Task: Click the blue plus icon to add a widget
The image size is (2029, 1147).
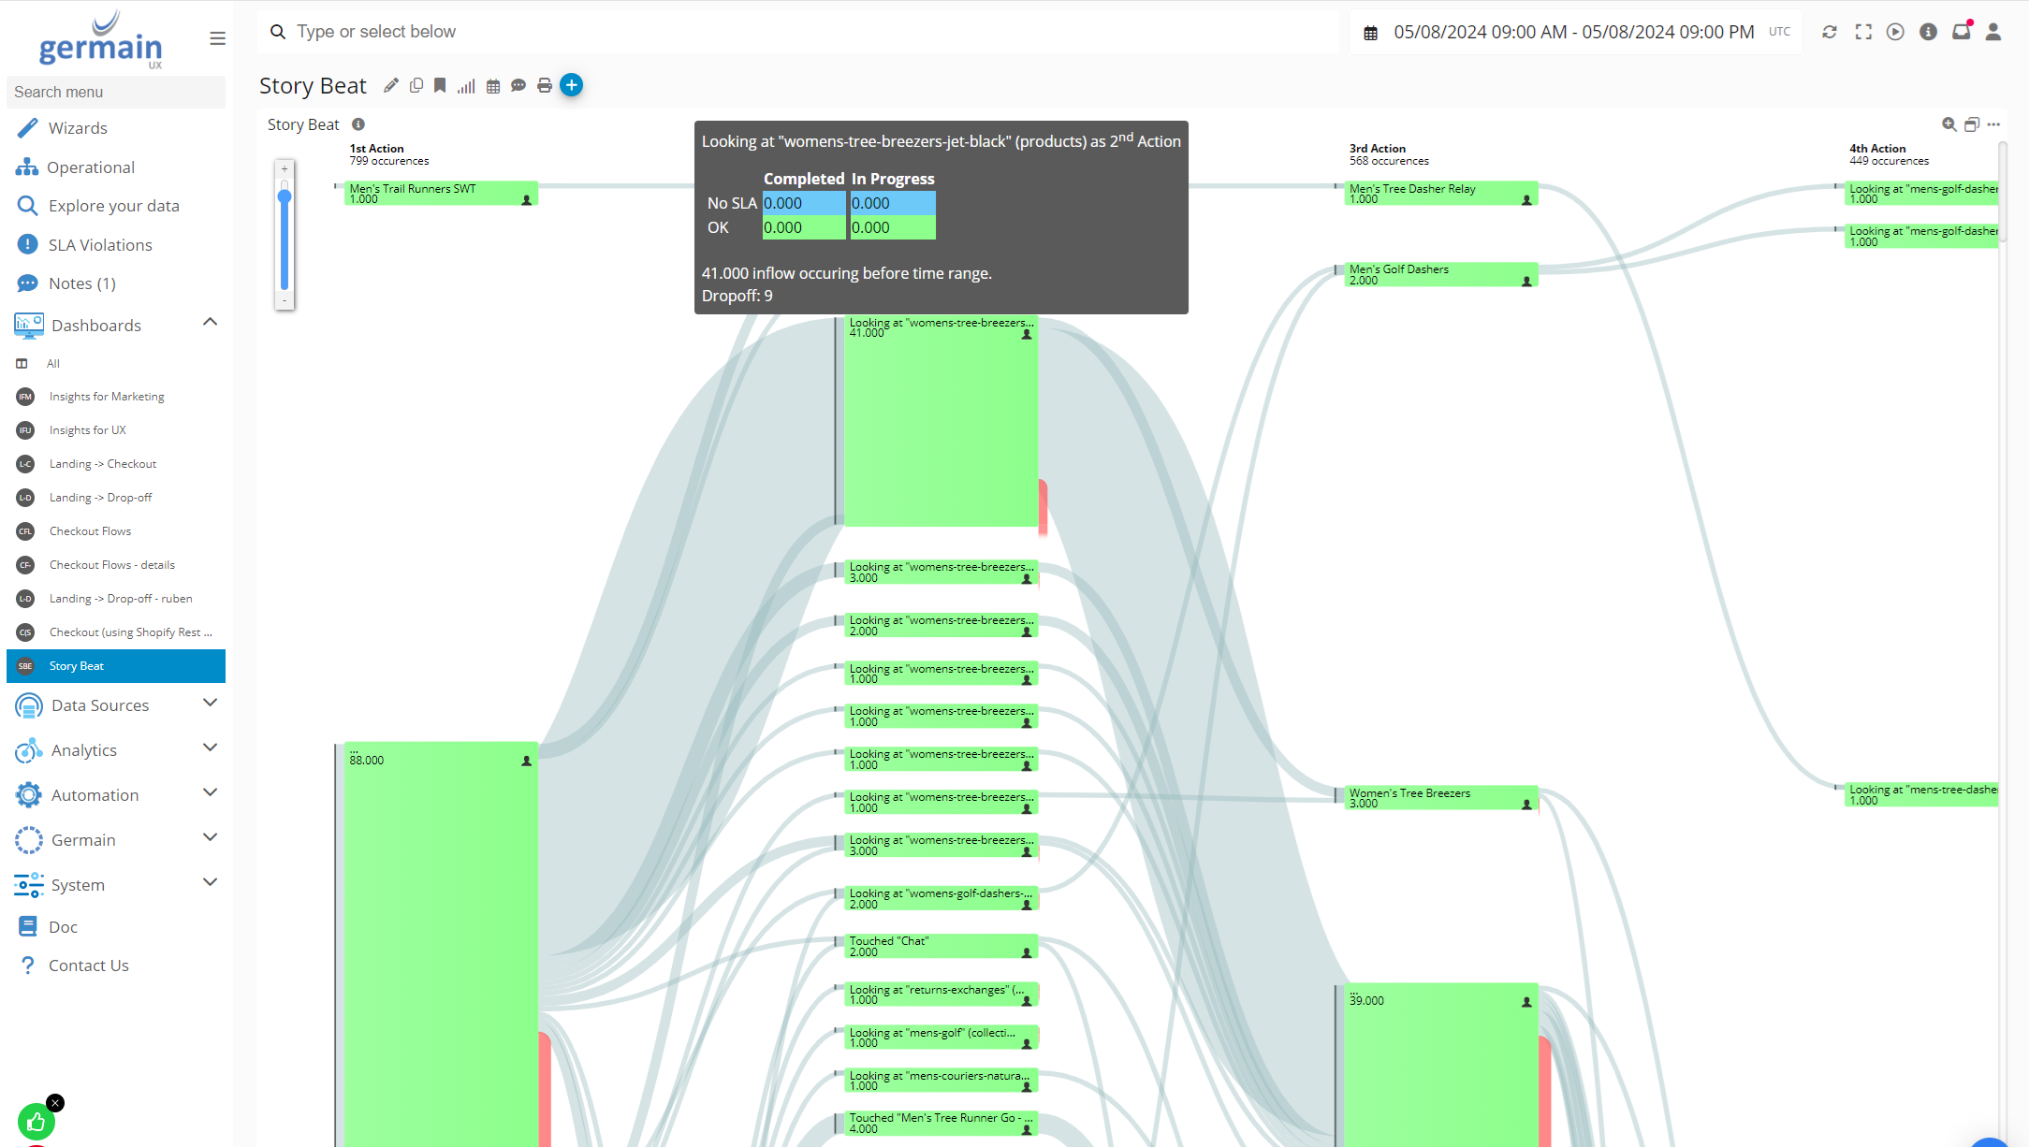Action: (x=572, y=85)
